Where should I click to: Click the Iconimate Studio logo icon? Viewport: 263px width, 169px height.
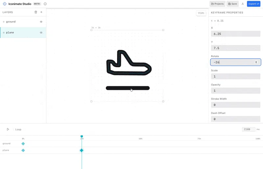(5, 4)
